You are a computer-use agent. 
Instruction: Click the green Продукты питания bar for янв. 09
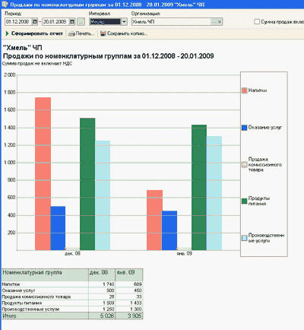(199, 187)
